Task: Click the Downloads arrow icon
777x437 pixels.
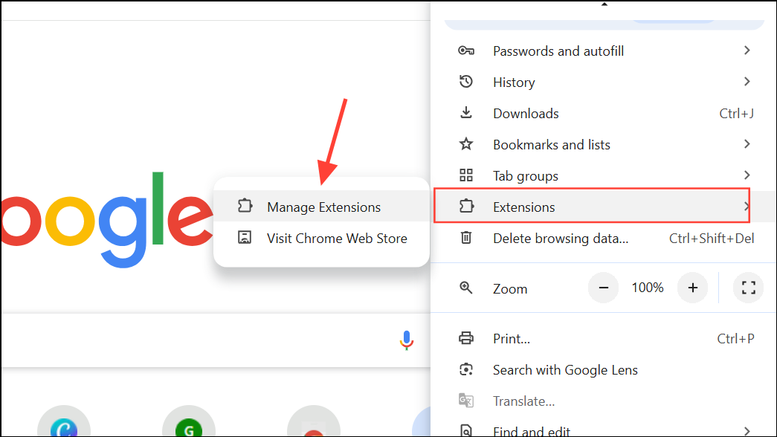Action: [x=466, y=113]
